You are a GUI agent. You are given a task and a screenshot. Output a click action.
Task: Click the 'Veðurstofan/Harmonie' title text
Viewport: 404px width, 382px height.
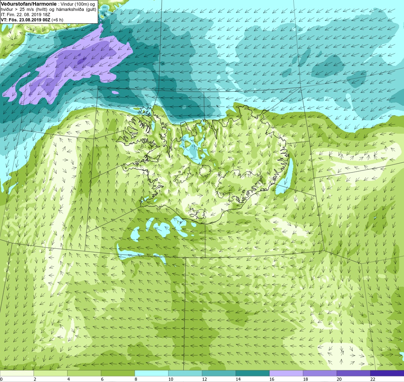[28, 4]
